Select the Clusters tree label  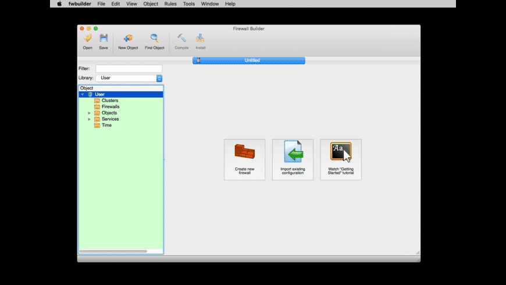[110, 101]
